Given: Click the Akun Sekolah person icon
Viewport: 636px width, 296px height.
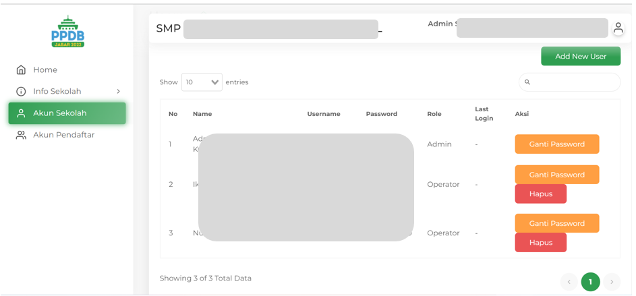Looking at the screenshot, I should [21, 113].
